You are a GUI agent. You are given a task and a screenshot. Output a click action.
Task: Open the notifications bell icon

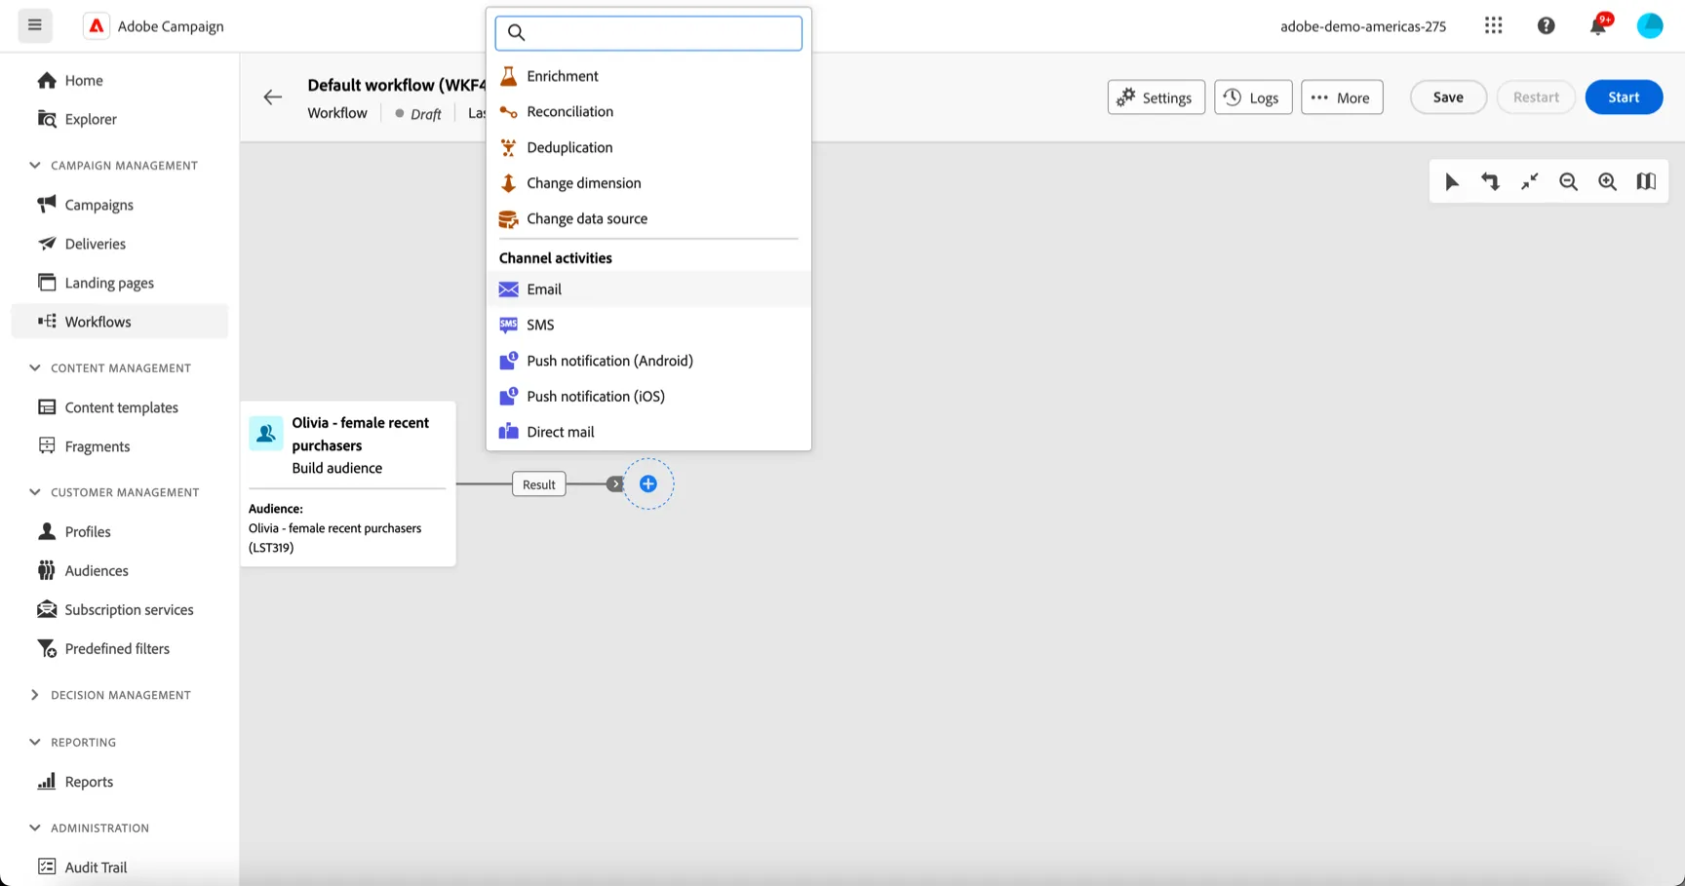coord(1598,25)
